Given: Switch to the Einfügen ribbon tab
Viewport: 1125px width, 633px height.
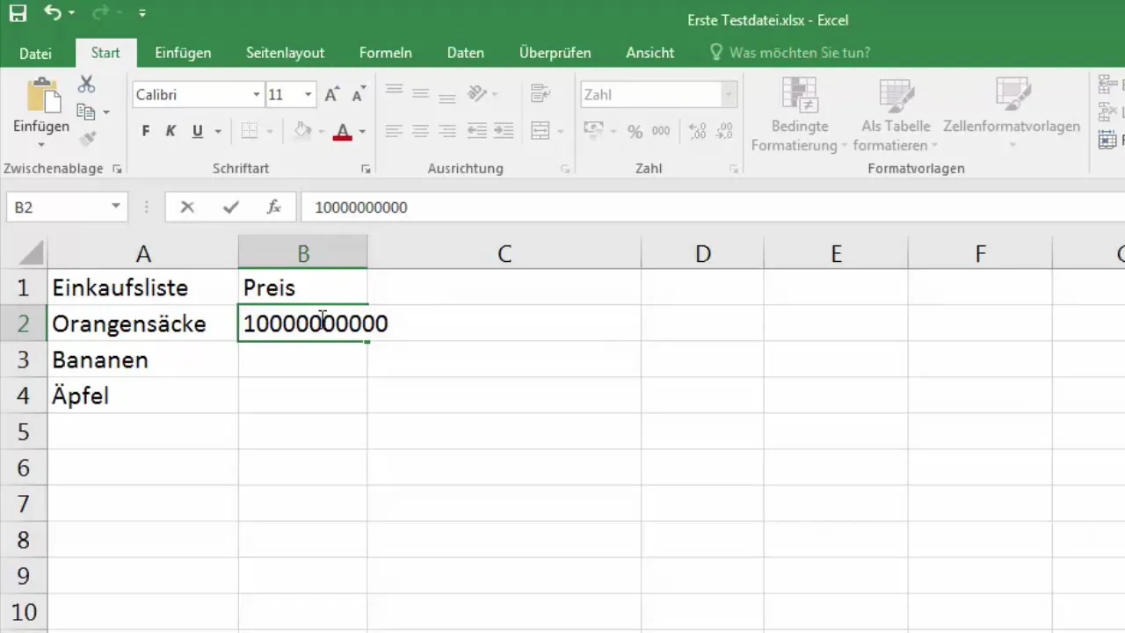Looking at the screenshot, I should click(x=183, y=53).
